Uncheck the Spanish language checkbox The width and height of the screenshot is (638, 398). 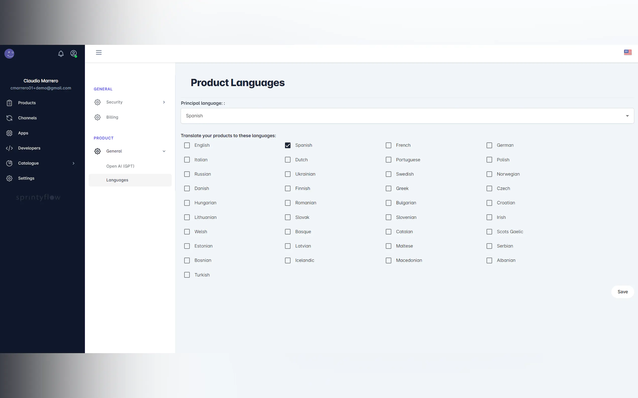pyautogui.click(x=288, y=145)
